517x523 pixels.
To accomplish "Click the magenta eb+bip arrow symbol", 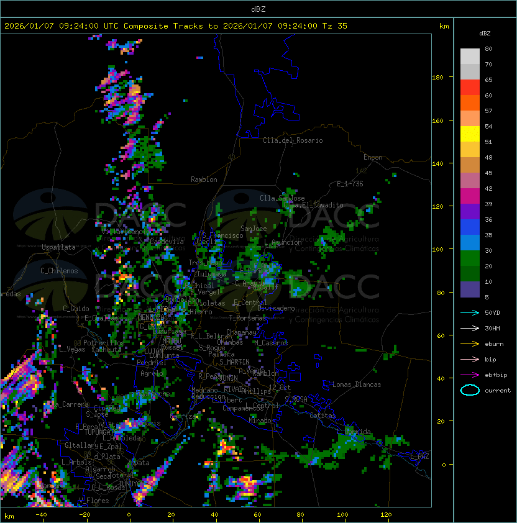I will [x=470, y=375].
